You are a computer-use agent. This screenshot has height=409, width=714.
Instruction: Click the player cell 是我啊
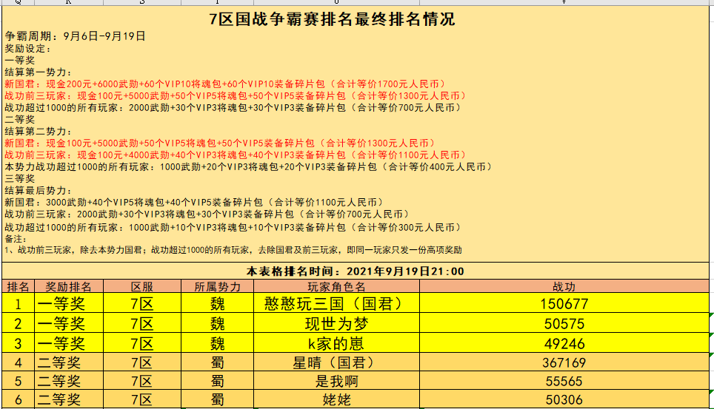336,382
